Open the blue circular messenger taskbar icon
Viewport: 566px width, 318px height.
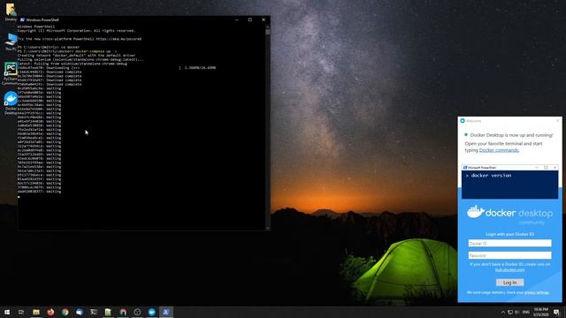(151, 312)
